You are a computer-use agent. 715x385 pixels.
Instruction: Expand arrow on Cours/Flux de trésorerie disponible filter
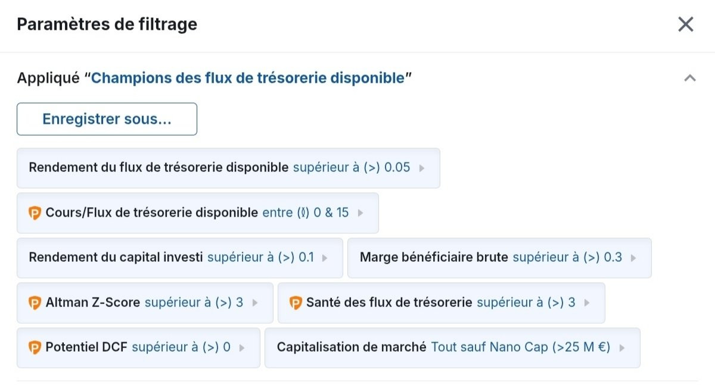point(360,213)
